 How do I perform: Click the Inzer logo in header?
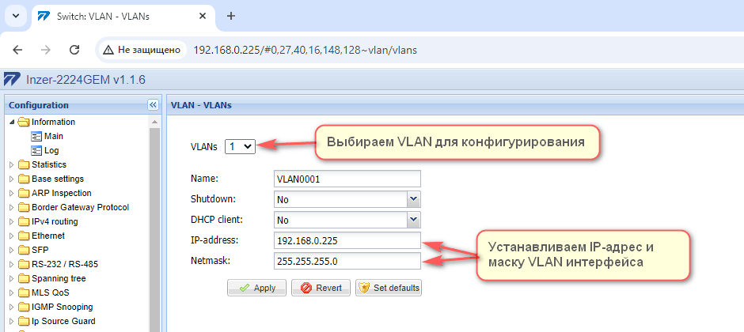click(11, 80)
